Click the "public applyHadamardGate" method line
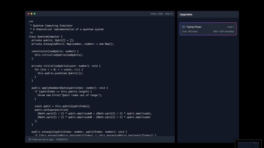This screenshot has height=148, width=264. click(70, 88)
